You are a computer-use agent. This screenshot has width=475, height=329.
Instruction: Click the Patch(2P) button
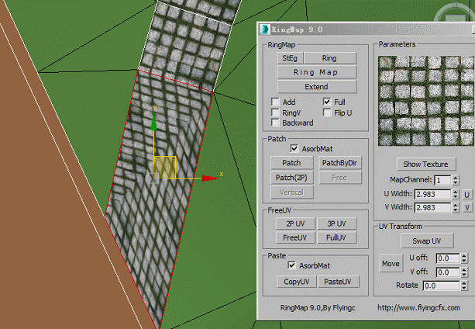click(x=291, y=178)
